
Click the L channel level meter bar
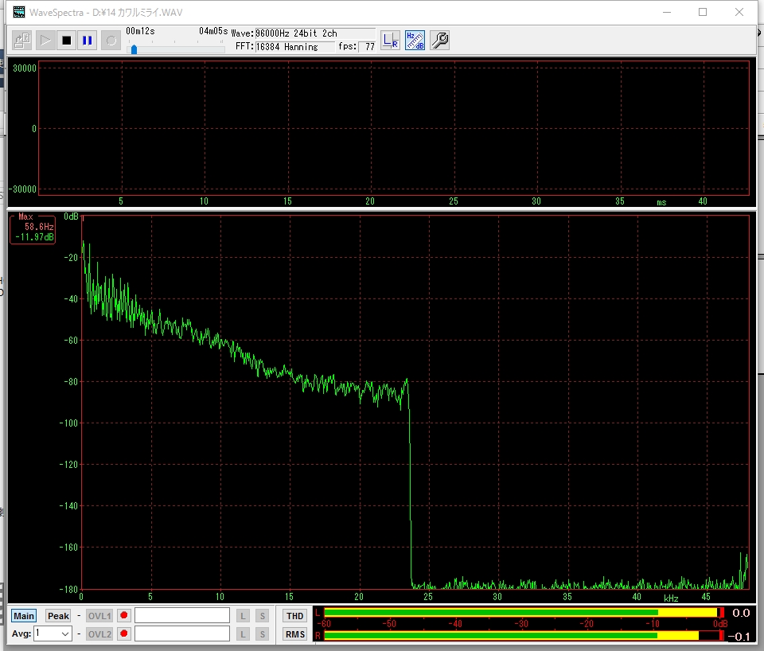524,613
